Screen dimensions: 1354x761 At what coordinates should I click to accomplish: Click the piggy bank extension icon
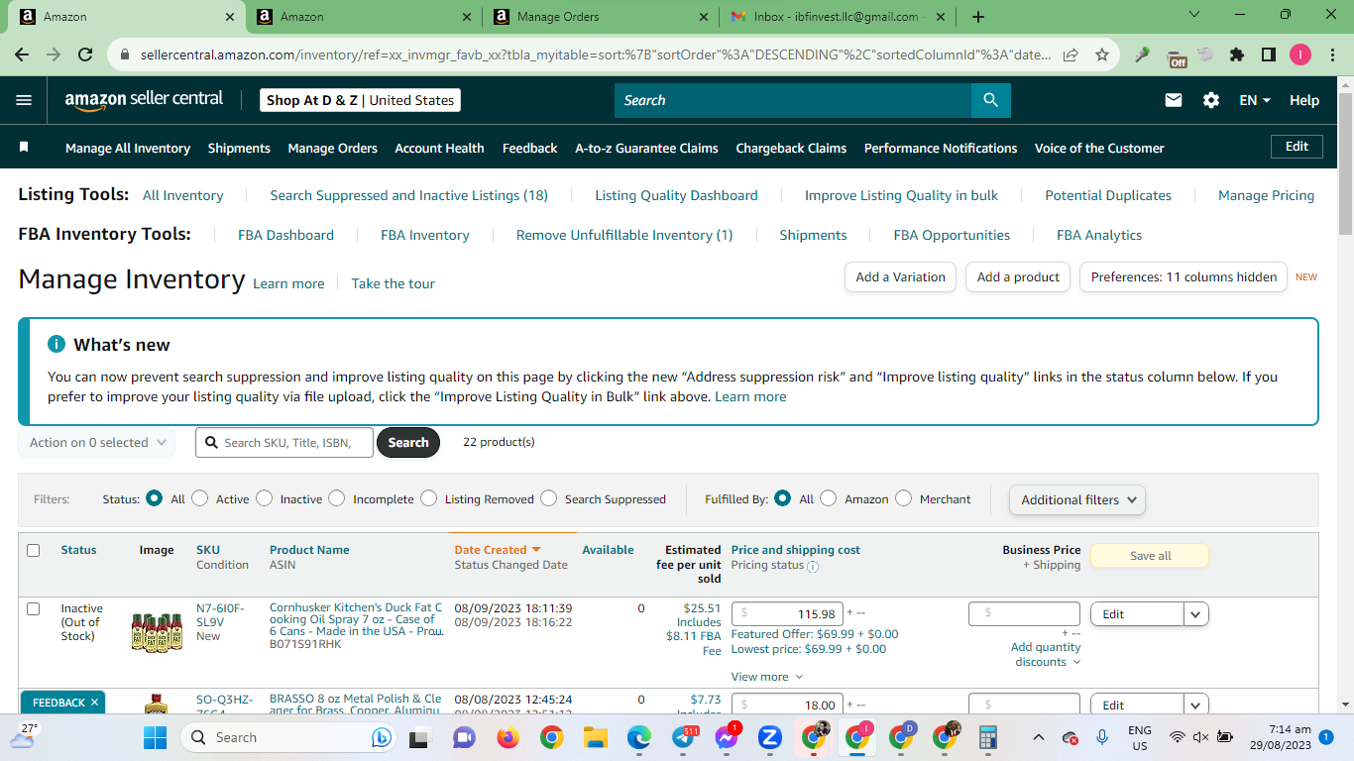point(1205,55)
